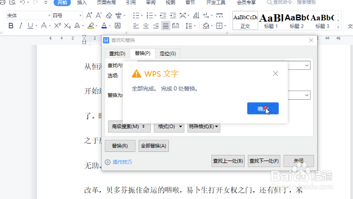Click the borders icon
This screenshot has width=353, height=199.
(219, 26)
